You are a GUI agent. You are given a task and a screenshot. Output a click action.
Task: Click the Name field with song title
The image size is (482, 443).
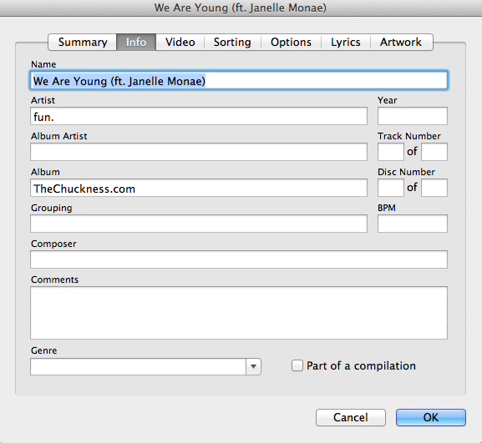[239, 80]
